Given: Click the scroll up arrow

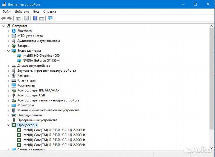Looking at the screenshot, I should tap(211, 26).
